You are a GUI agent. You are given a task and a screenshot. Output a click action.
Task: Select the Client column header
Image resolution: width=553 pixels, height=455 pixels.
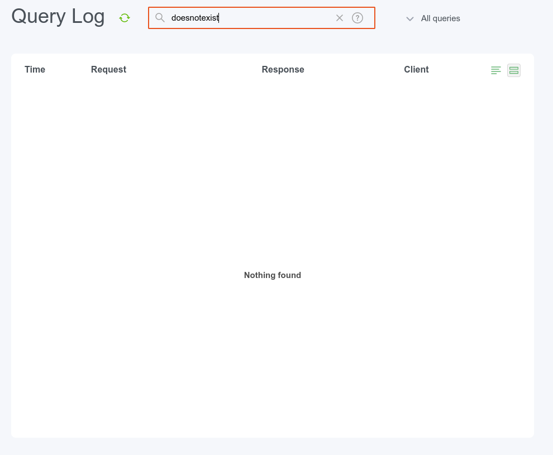[x=416, y=69]
